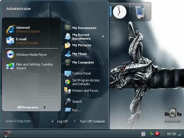Open the My Pictures folder icon
The height and width of the screenshot is (138, 184).
click(x=68, y=45)
